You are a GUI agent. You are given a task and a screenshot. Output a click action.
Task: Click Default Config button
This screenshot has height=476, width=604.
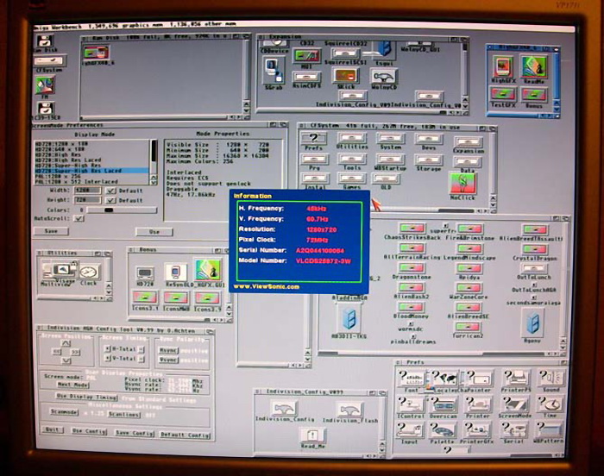[x=185, y=435]
